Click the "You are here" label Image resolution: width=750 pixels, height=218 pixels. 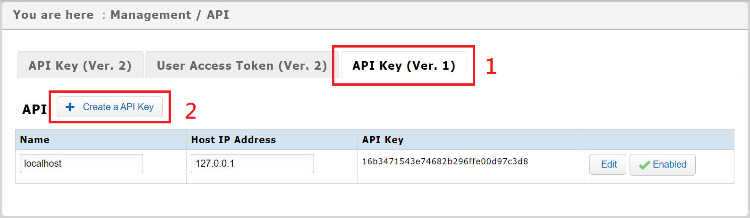coord(53,15)
